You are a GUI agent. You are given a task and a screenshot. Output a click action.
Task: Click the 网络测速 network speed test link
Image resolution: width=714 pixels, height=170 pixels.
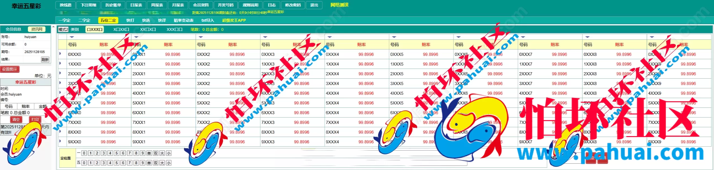pyautogui.click(x=340, y=5)
